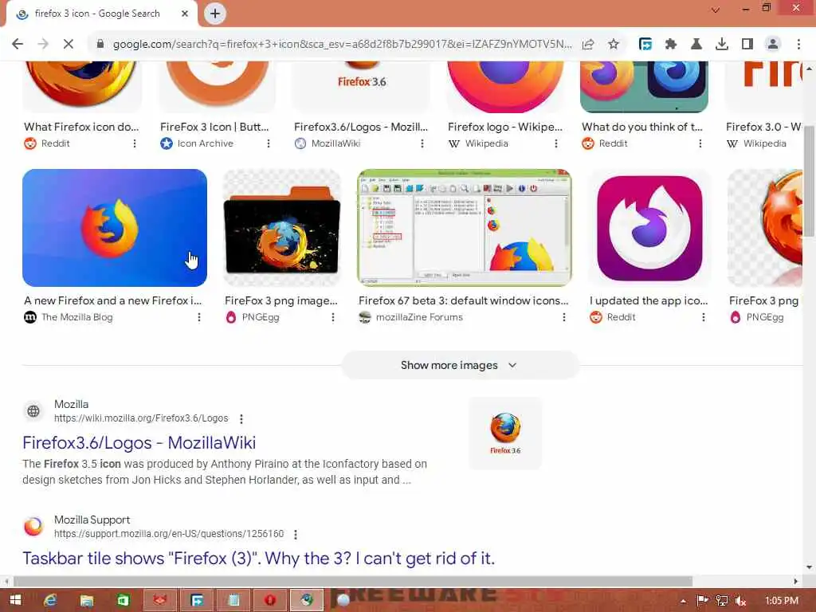816x612 pixels.
Task: Open the Extensions puzzle icon
Action: (x=671, y=45)
